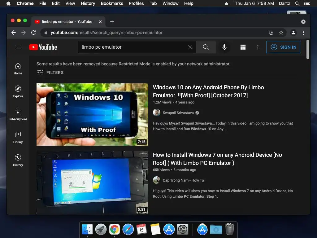Open Launchpad from the Dock
This screenshot has width=317, height=238.
(x=101, y=230)
